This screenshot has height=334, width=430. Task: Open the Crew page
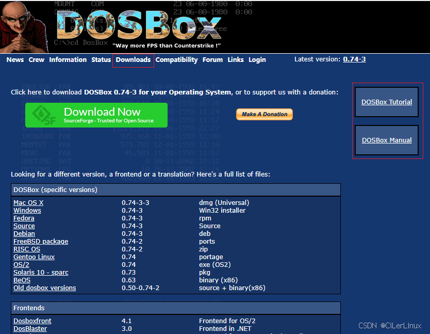(37, 59)
